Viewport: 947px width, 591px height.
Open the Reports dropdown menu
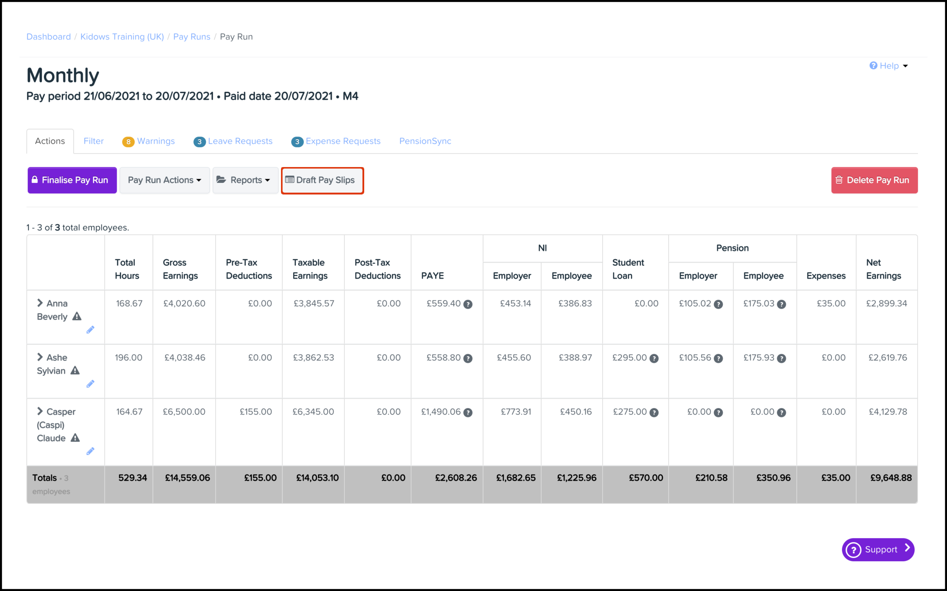click(x=245, y=180)
